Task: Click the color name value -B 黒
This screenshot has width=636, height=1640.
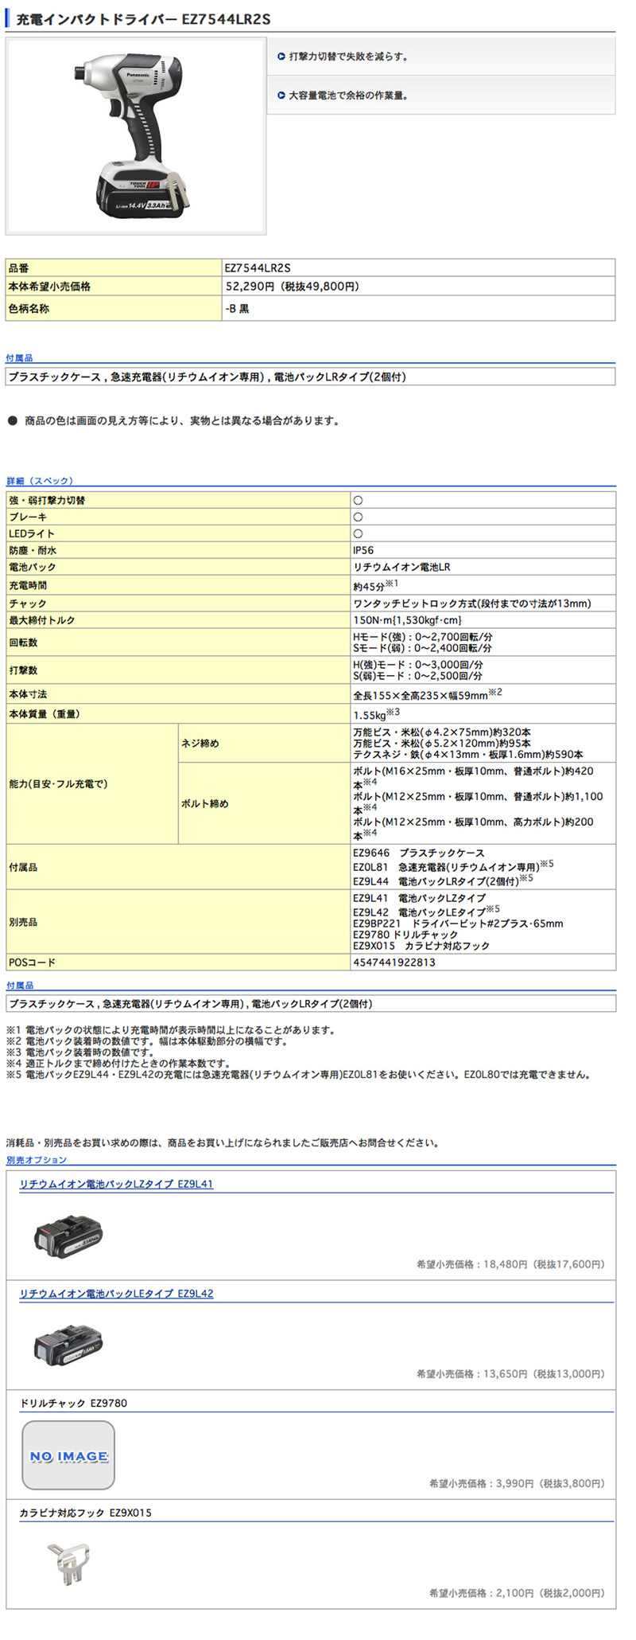Action: [237, 309]
